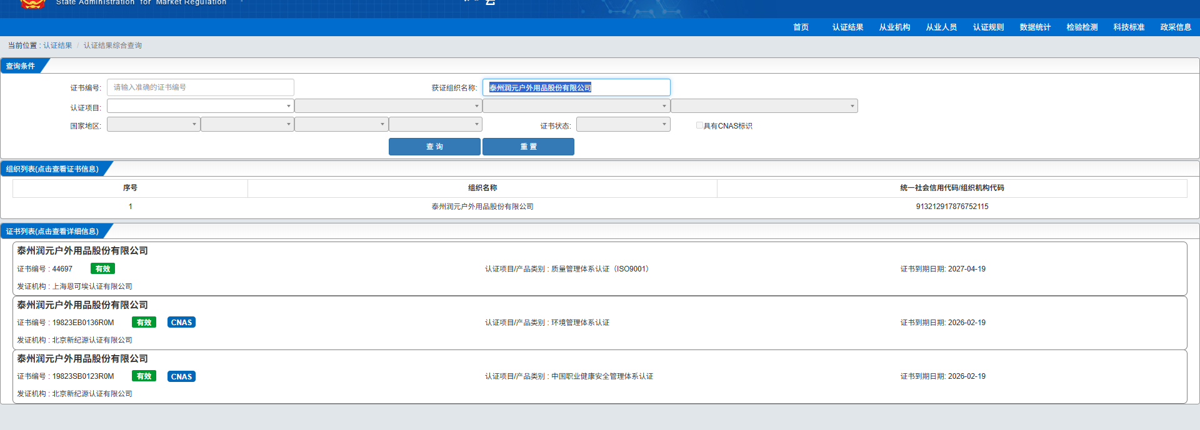Image resolution: width=1200 pixels, height=430 pixels.
Task: Click the 获证组织名称 input field
Action: (x=576, y=87)
